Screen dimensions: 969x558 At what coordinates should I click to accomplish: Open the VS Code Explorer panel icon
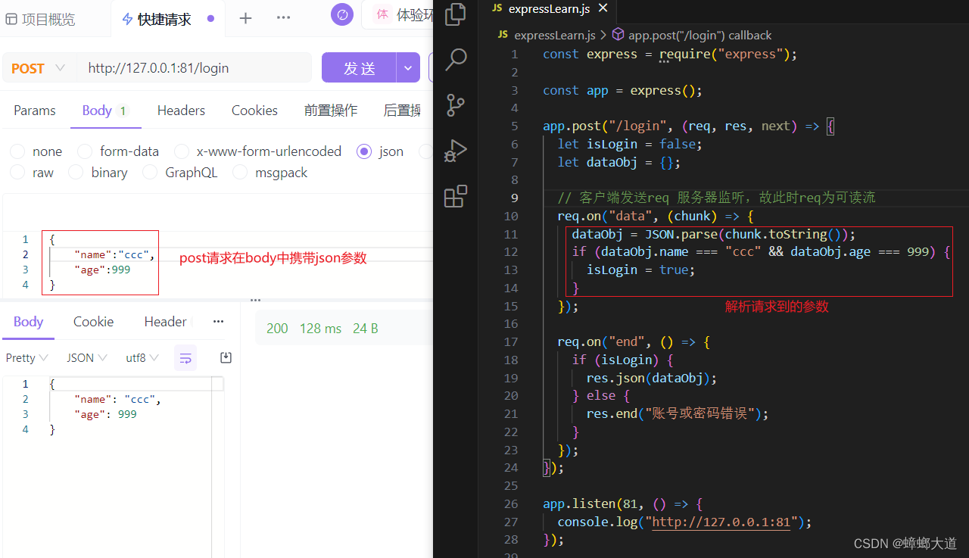click(x=455, y=14)
